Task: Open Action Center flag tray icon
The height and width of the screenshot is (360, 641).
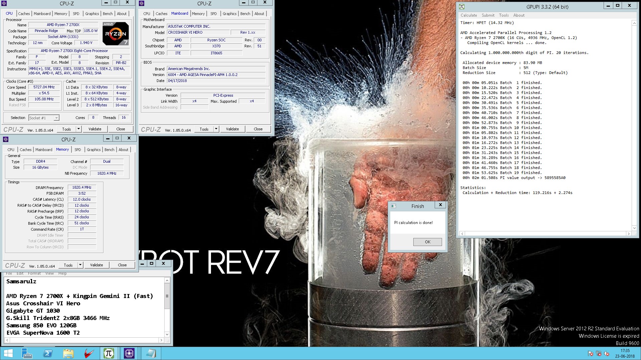Action: [x=591, y=354]
